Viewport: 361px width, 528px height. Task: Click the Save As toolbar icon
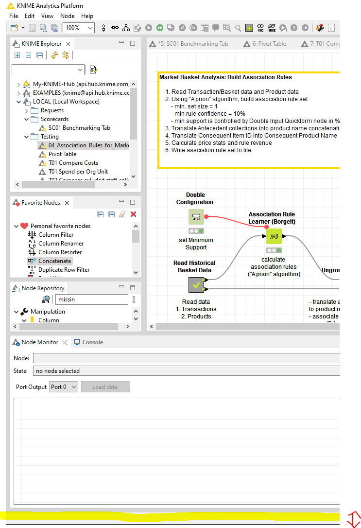click(43, 28)
